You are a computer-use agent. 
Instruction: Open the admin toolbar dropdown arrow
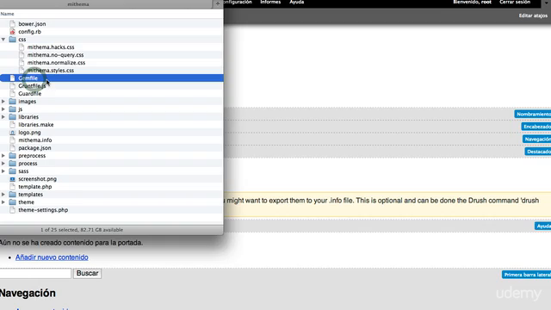(x=547, y=2)
